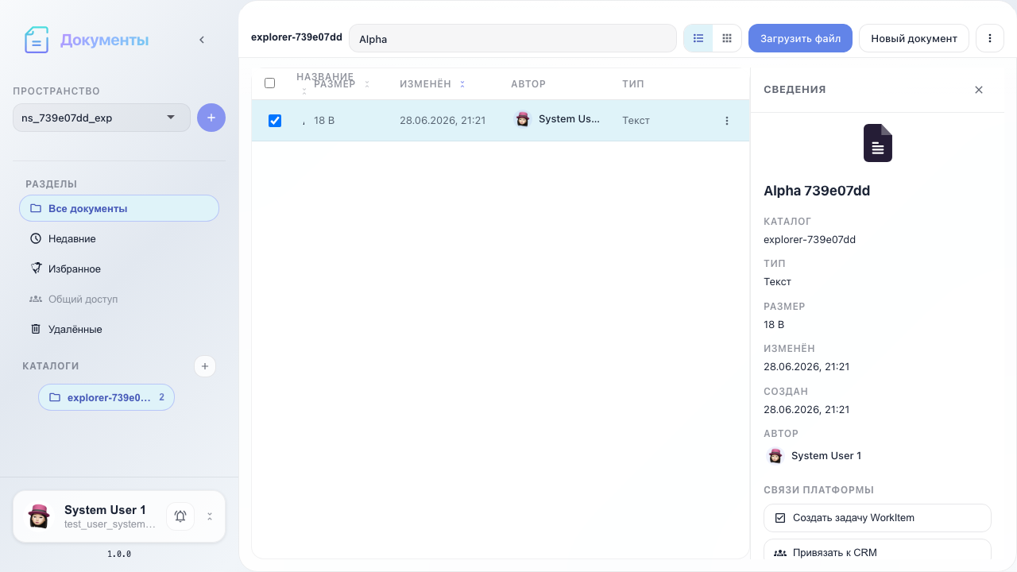Toggle the select-all checkbox in table header
1017x572 pixels.
(x=269, y=83)
